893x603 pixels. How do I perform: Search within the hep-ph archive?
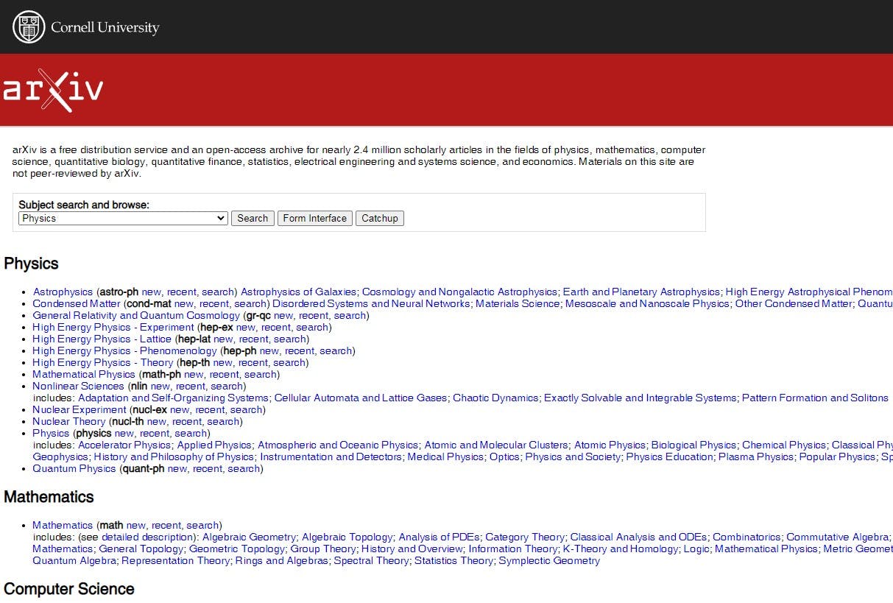pyautogui.click(x=336, y=351)
